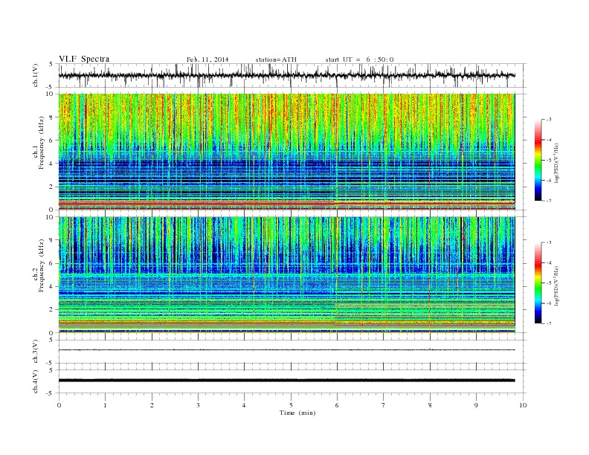Click the '-3' label on ch.1 color bar
This screenshot has width=589, height=455.
point(549,120)
